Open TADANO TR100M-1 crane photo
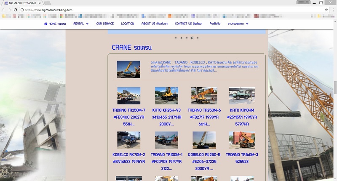 click(x=166, y=140)
